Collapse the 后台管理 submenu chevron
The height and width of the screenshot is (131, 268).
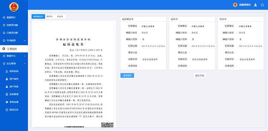[25, 64]
